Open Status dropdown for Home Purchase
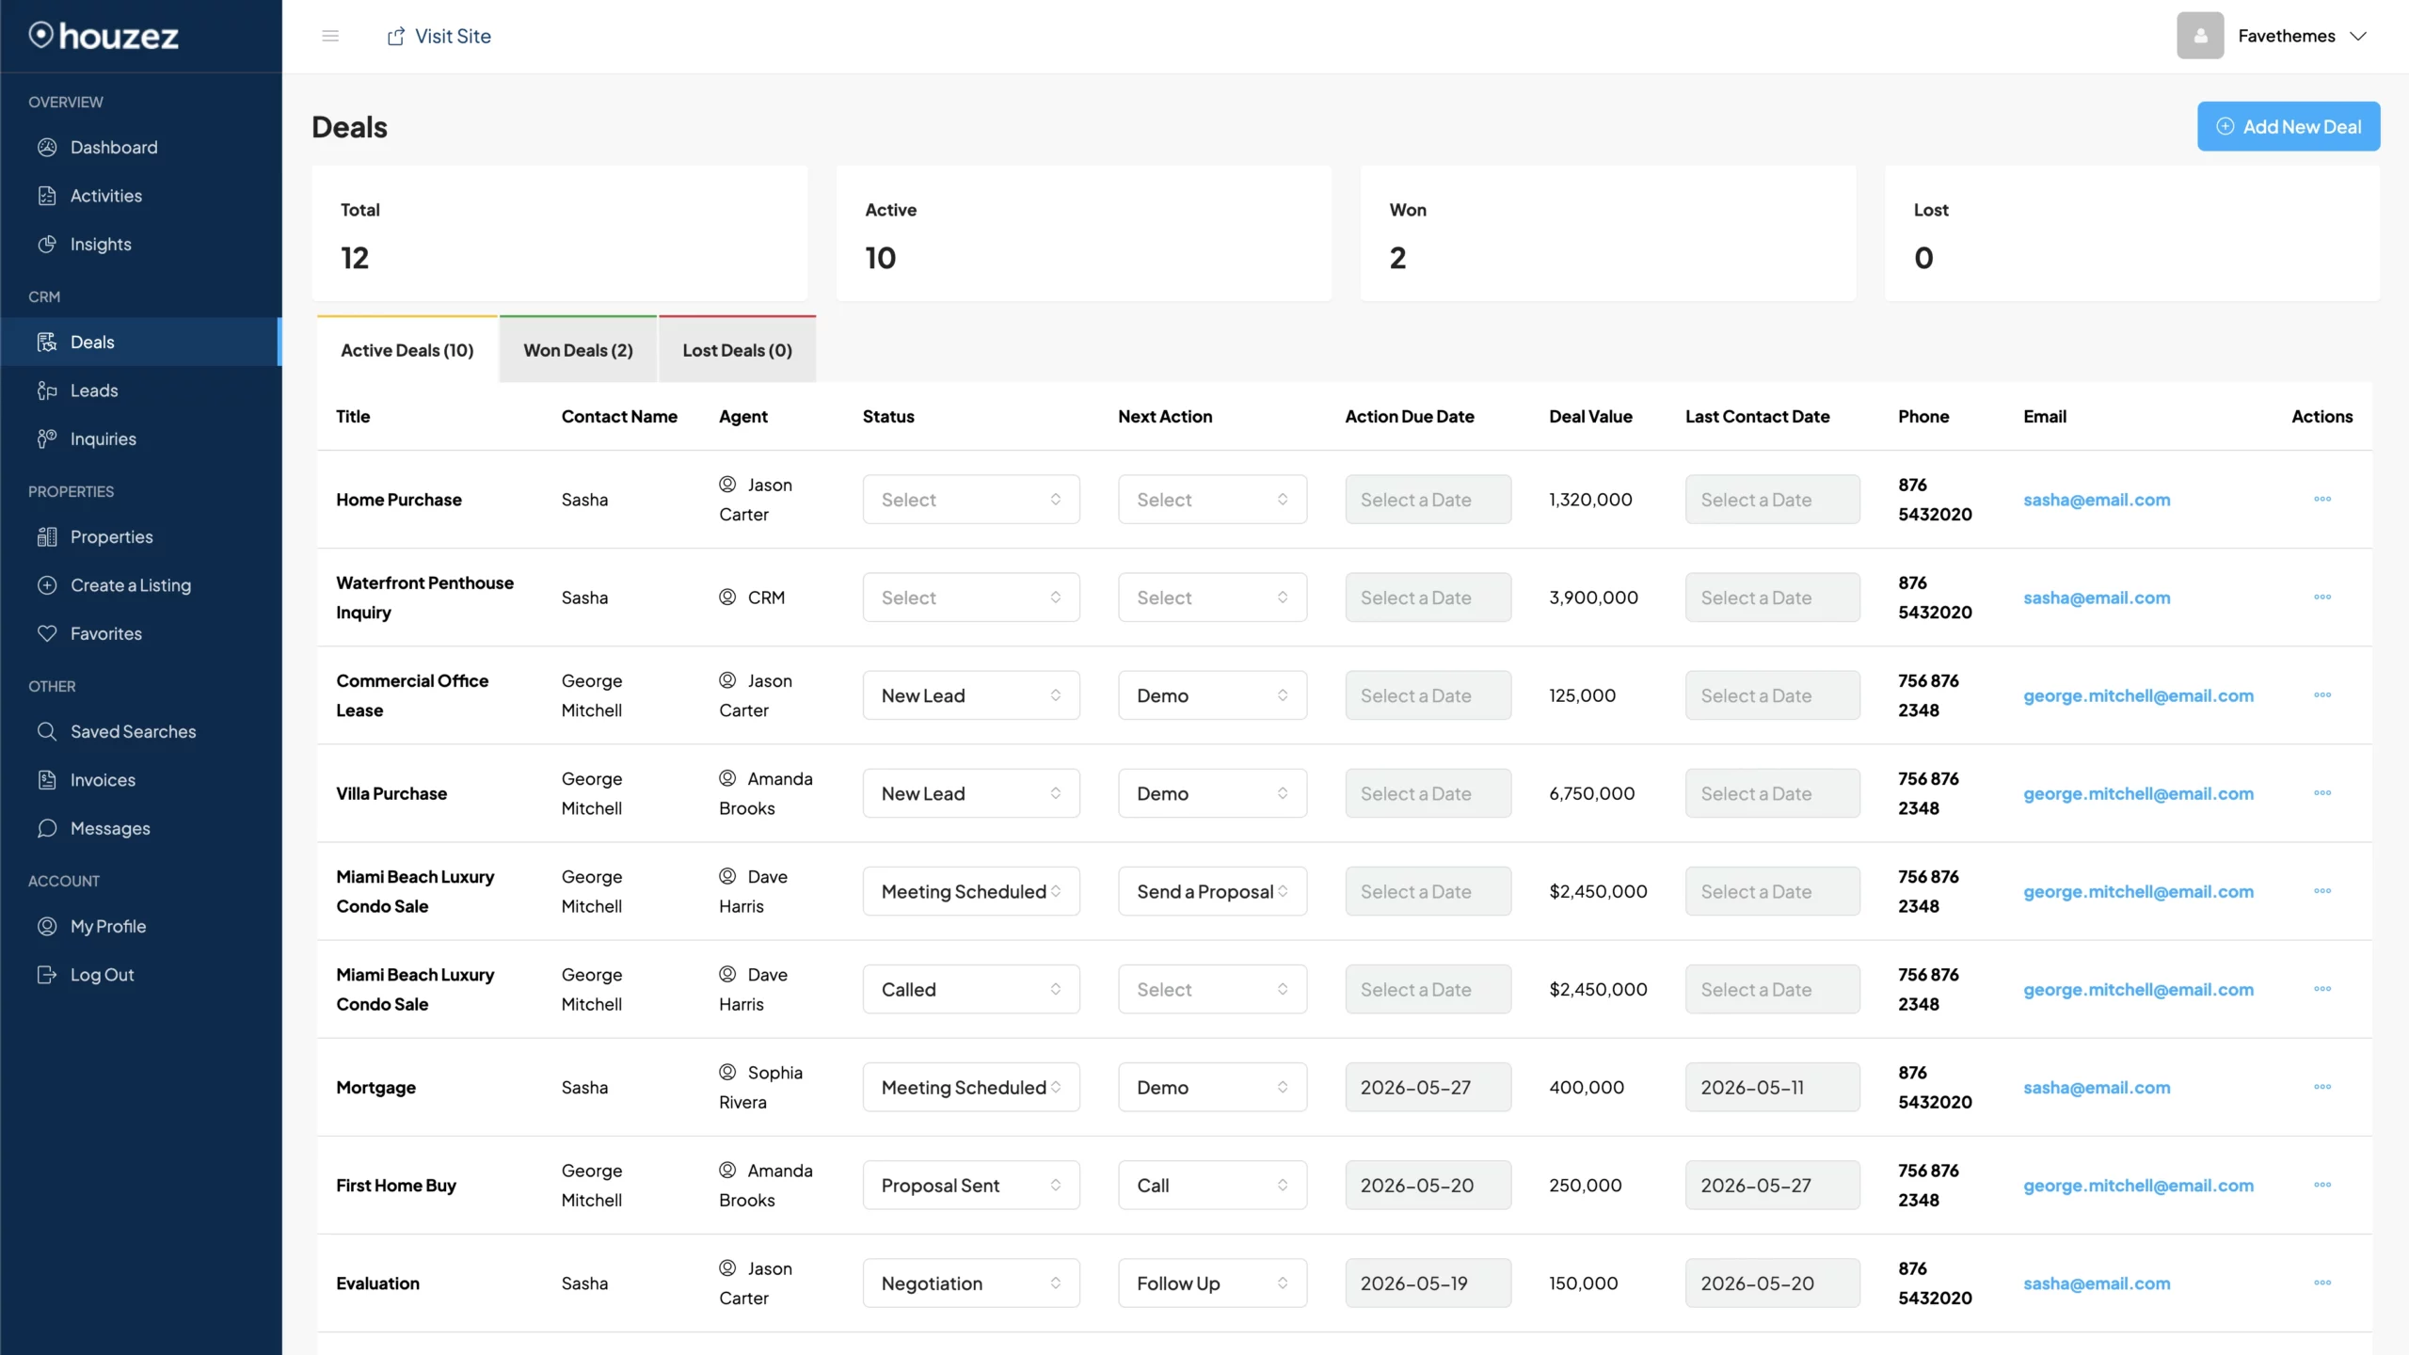Viewport: 2409px width, 1355px height. [971, 499]
